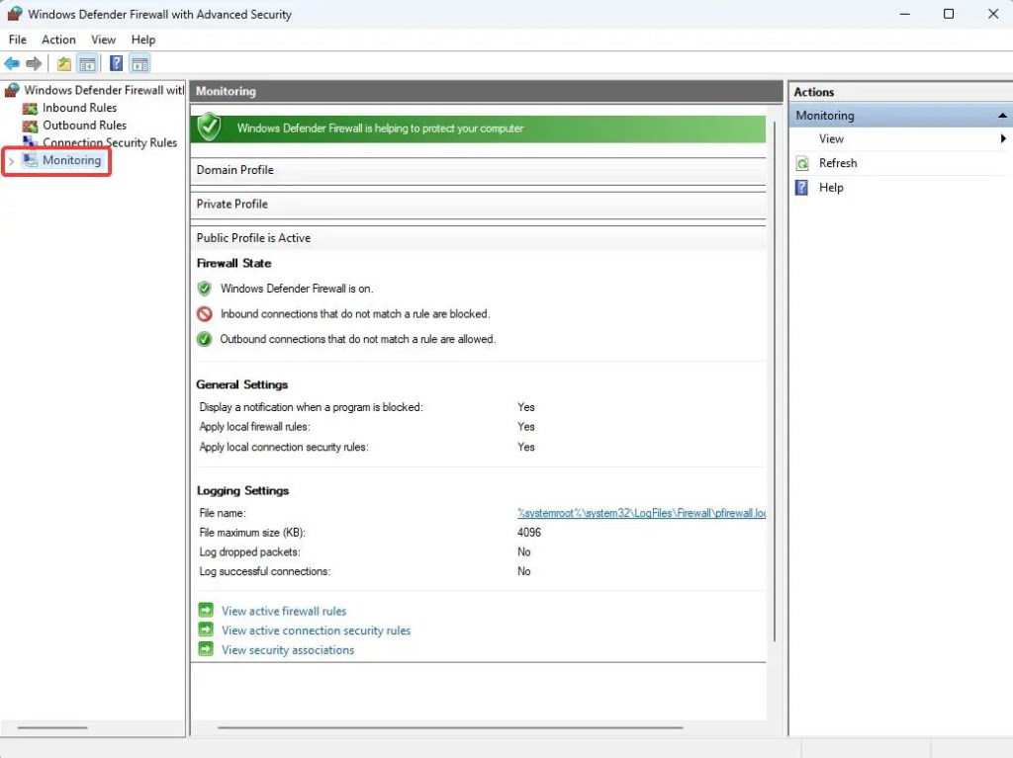Click the green 'helping to protect your computer' banner text
The width and height of the screenshot is (1013, 758).
[x=380, y=128]
